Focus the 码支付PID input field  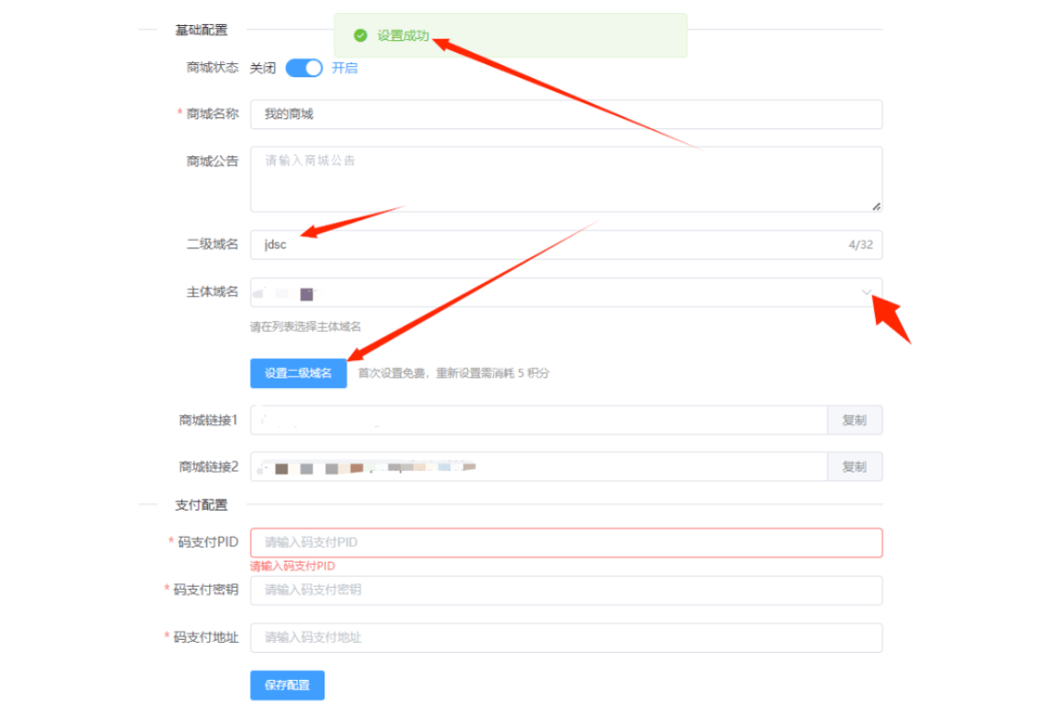point(565,542)
